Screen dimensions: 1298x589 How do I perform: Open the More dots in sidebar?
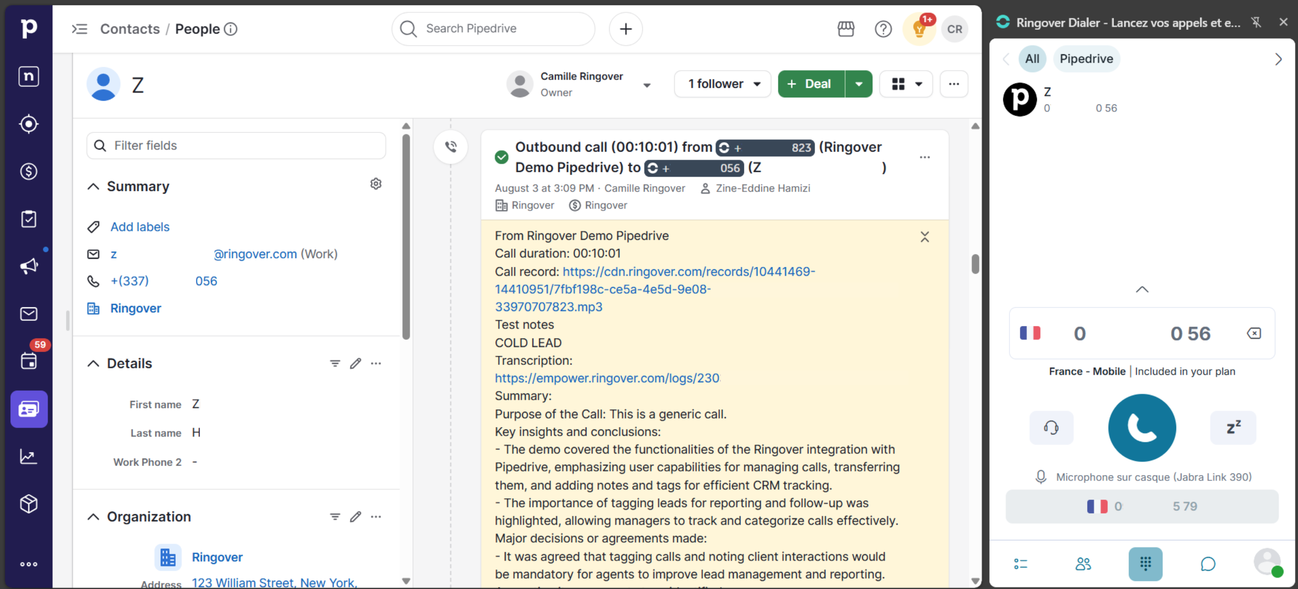[x=29, y=564]
